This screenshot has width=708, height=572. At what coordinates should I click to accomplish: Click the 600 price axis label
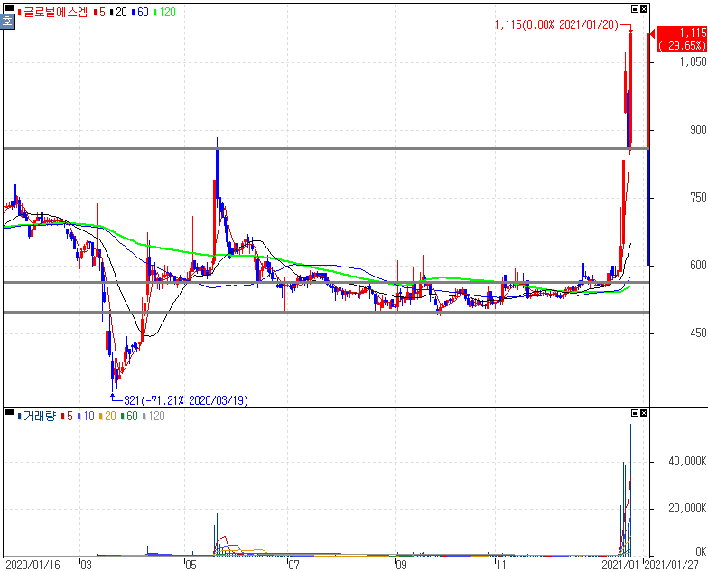(x=697, y=266)
